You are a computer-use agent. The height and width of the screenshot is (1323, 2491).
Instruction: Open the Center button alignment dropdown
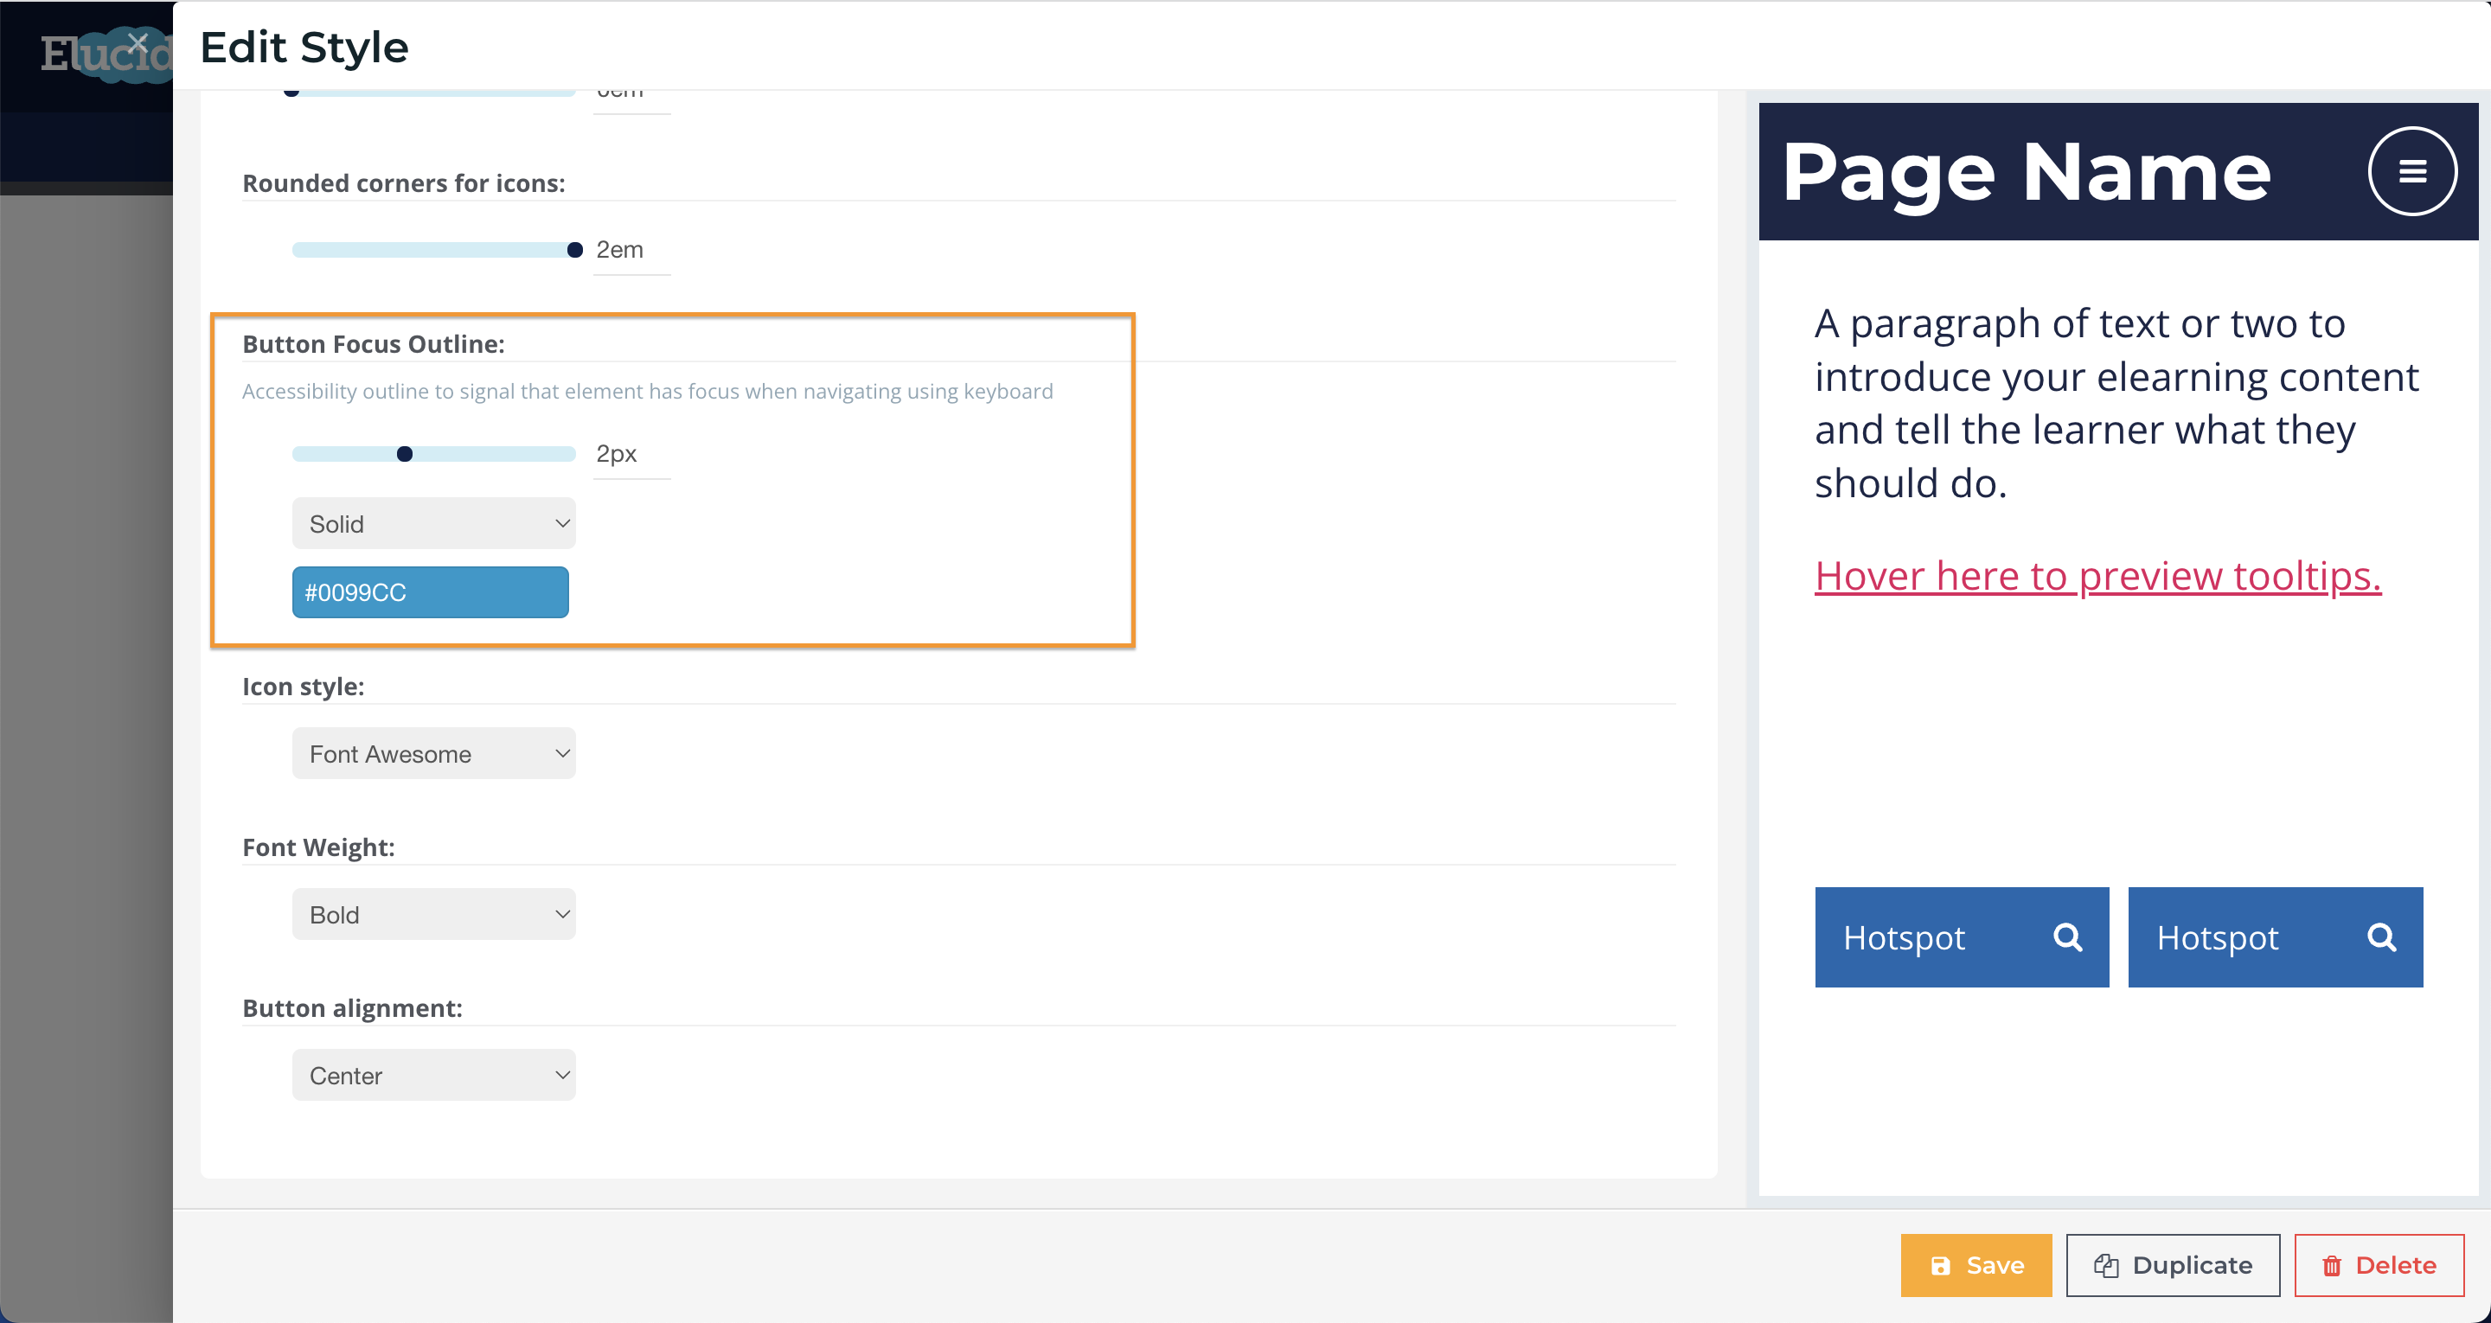pyautogui.click(x=434, y=1075)
